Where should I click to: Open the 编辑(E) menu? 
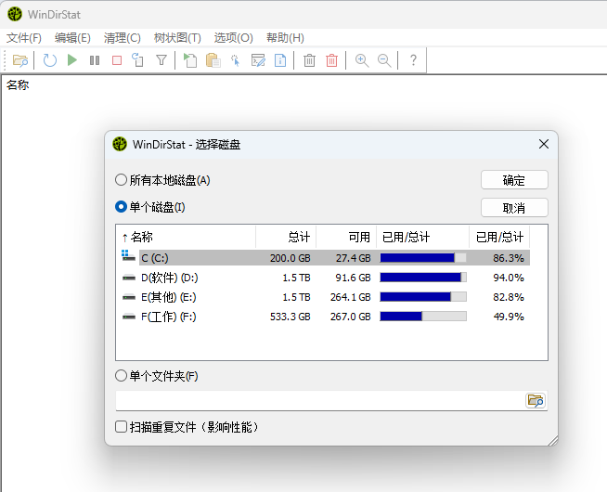point(72,37)
